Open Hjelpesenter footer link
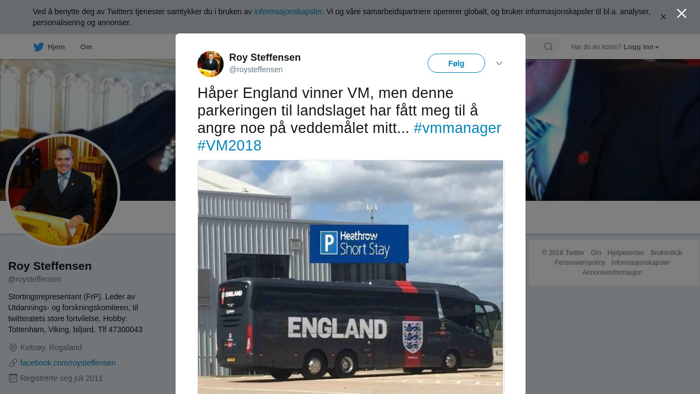This screenshot has height=394, width=700. coord(626,253)
